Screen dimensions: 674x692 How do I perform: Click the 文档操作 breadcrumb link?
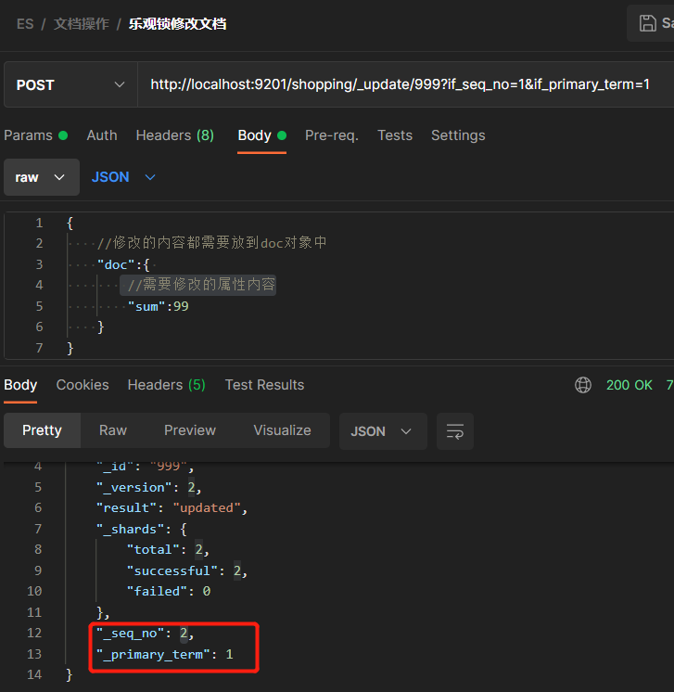pos(82,24)
